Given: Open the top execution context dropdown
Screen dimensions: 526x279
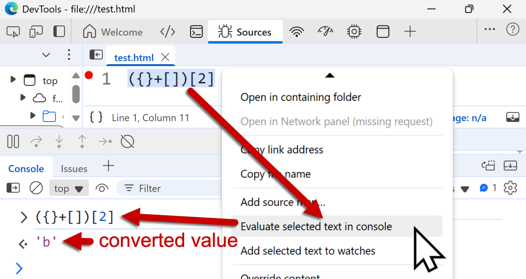Looking at the screenshot, I should [x=69, y=188].
